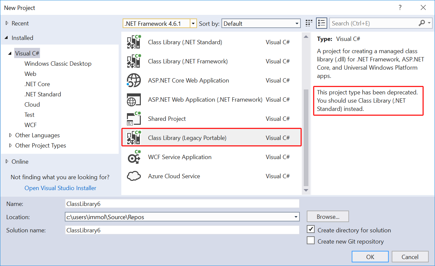Click the WCF Service Application gear icon
Viewport: 435px width, 266px height.
tap(134, 157)
